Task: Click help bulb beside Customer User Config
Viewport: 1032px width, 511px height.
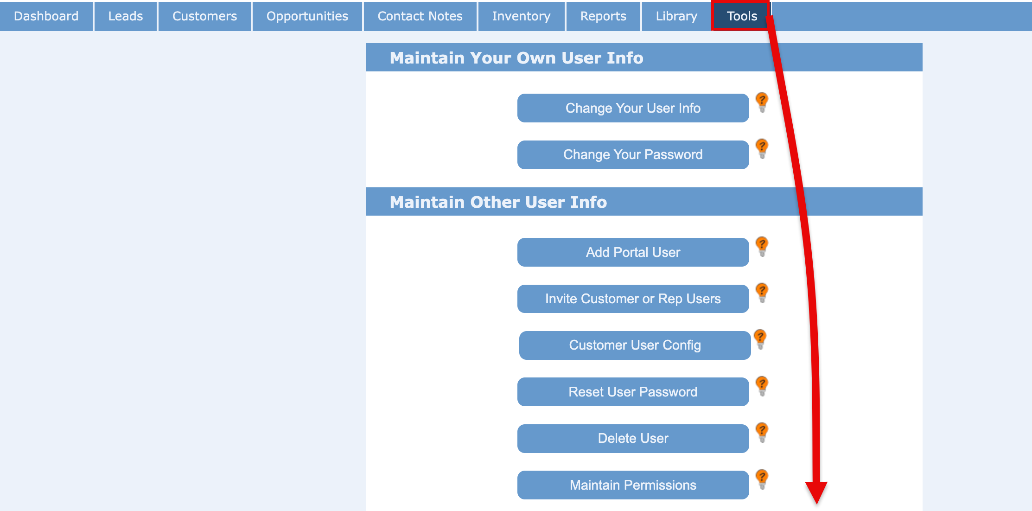Action: (760, 339)
